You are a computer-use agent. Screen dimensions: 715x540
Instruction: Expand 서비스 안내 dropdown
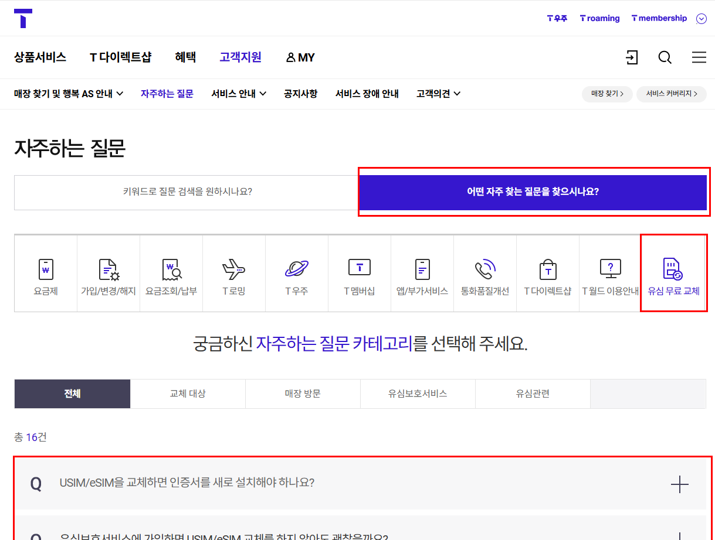[239, 94]
